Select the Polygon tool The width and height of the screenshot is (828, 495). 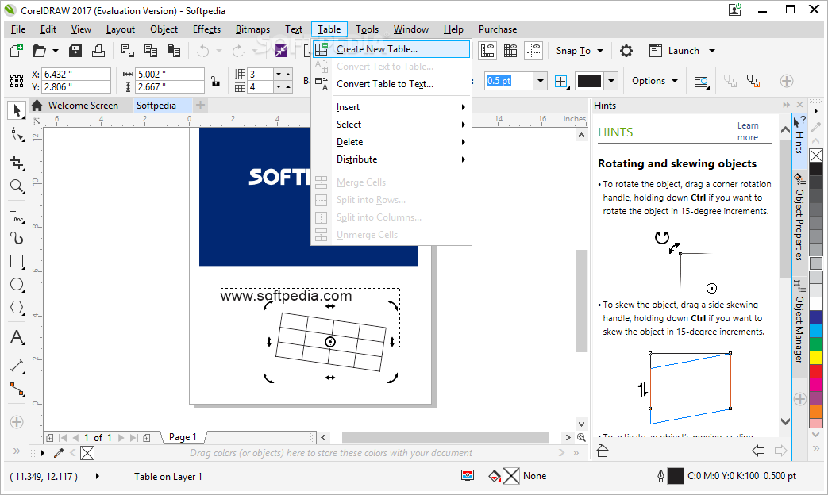[x=17, y=307]
